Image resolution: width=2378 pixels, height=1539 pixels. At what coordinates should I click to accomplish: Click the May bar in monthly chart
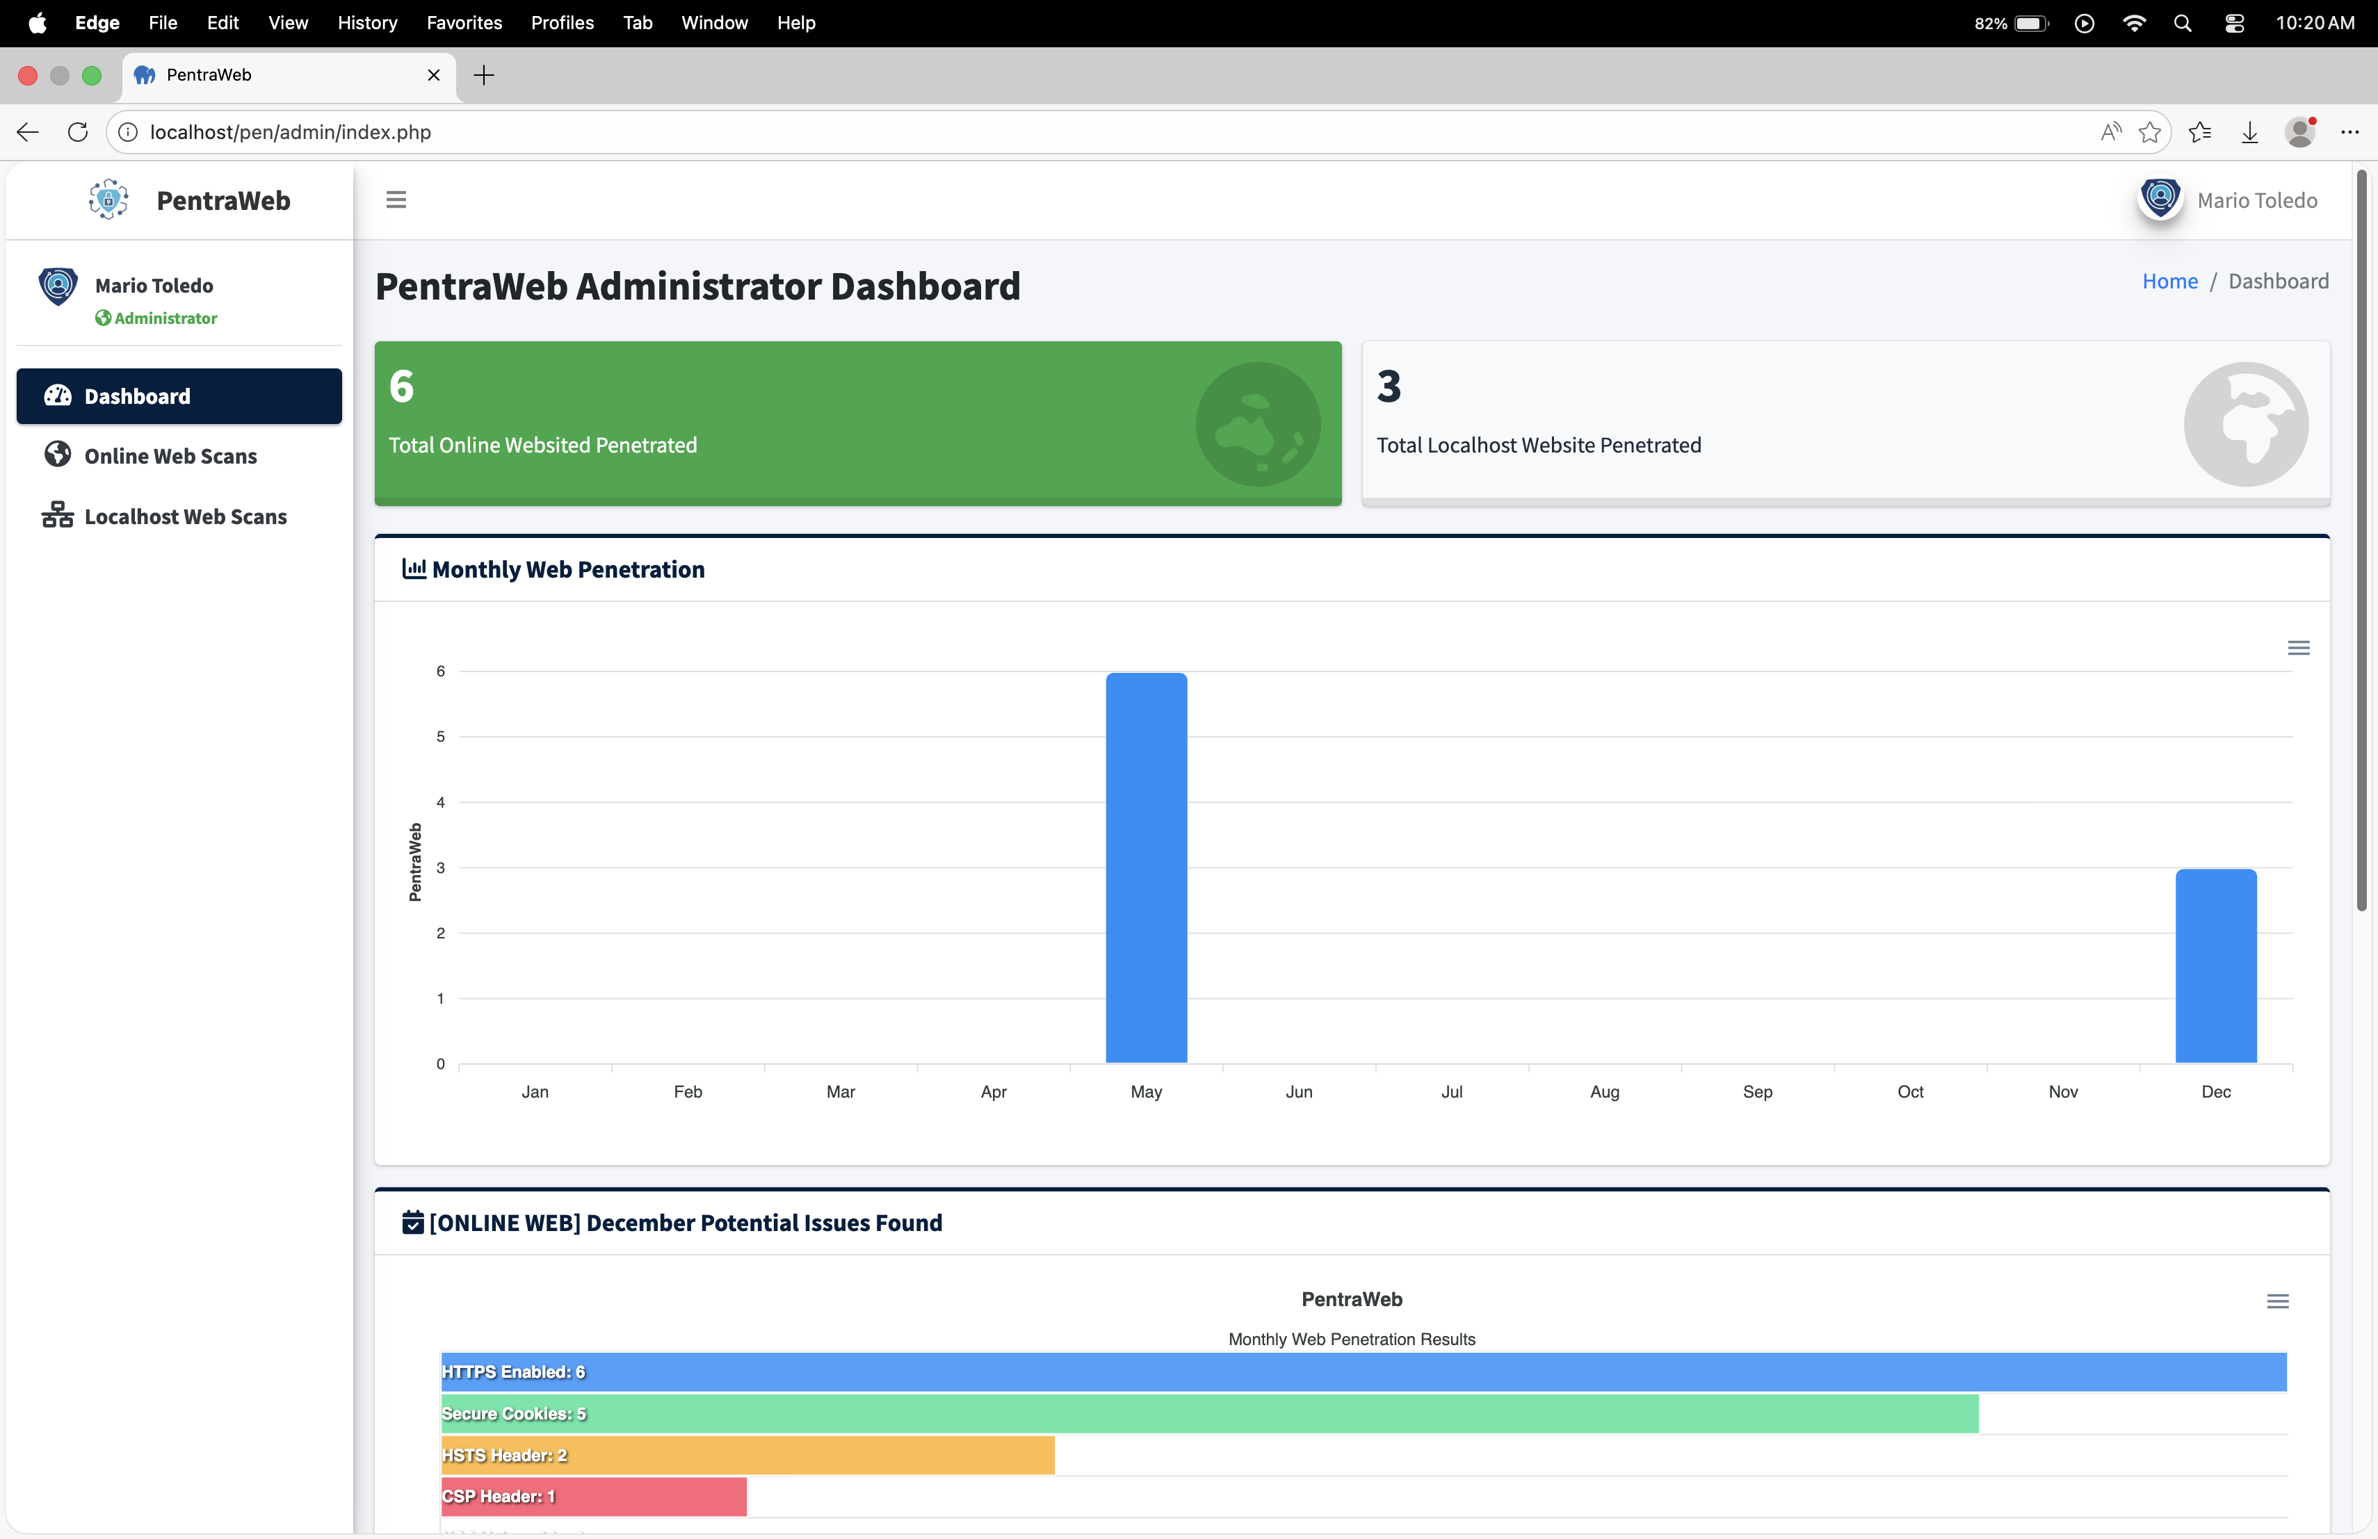[1146, 867]
